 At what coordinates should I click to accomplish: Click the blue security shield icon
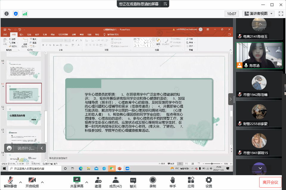coord(16,14)
